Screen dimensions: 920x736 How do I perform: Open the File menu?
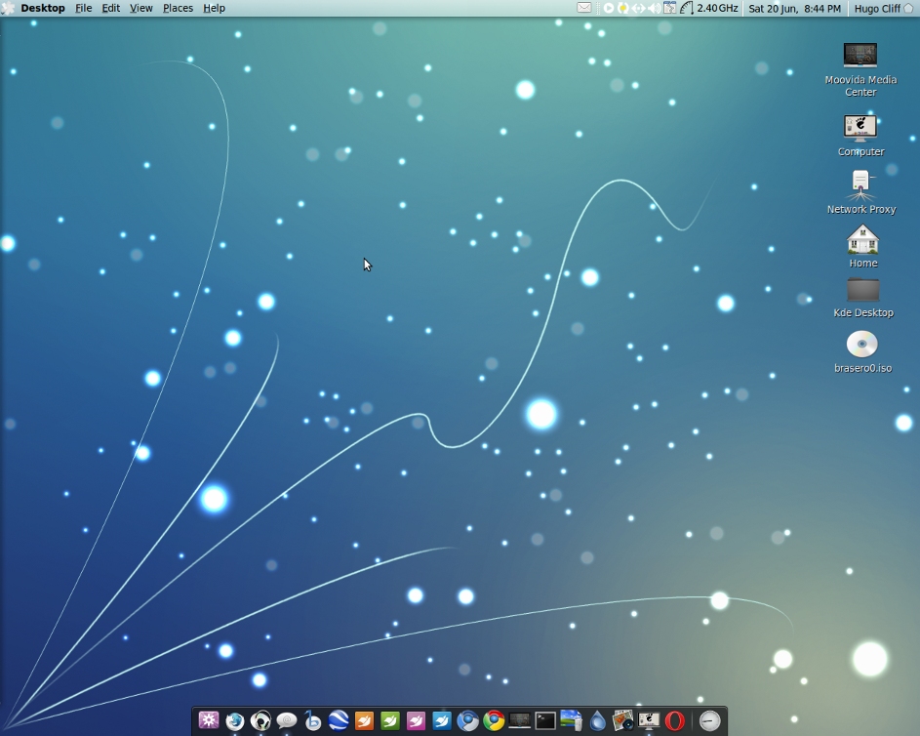(83, 8)
